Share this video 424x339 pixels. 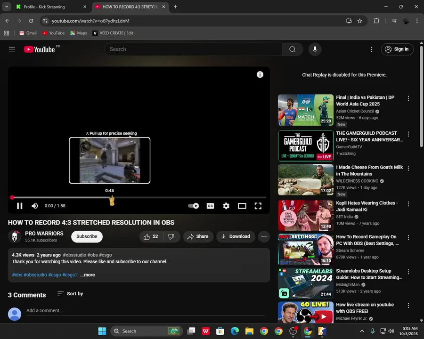(x=198, y=236)
